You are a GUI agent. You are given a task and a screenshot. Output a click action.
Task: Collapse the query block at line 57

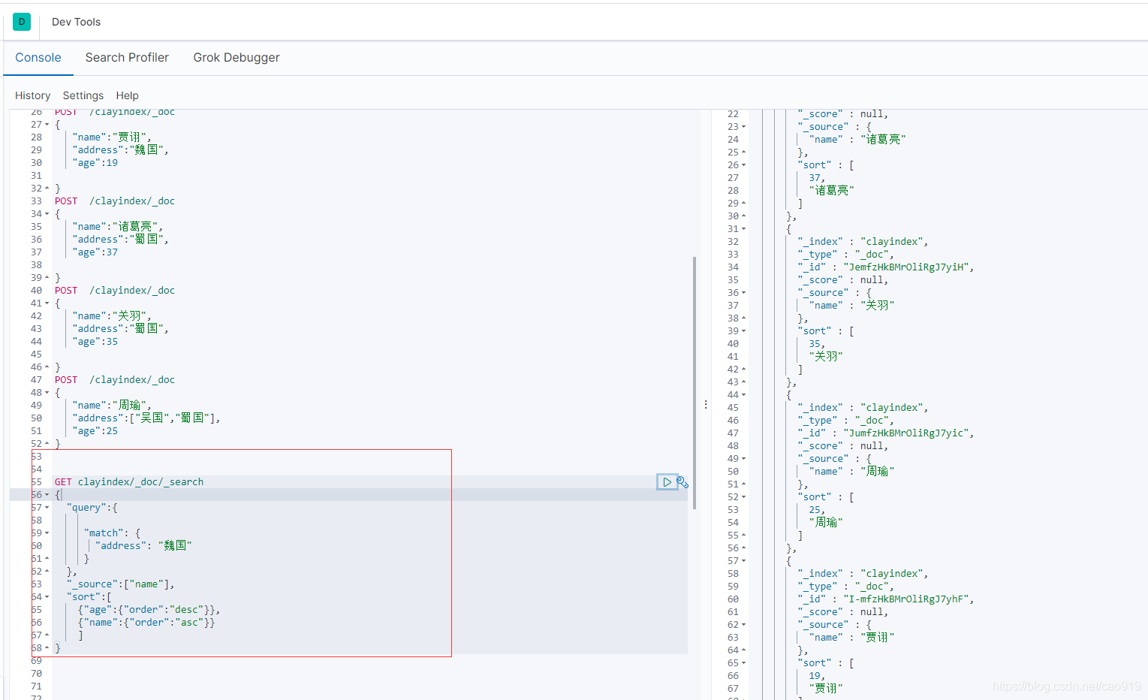[x=47, y=508]
